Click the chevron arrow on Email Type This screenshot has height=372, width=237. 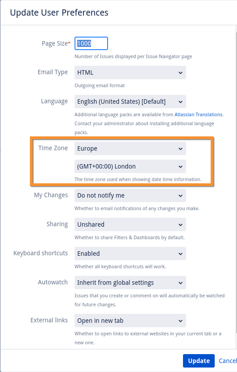(180, 73)
